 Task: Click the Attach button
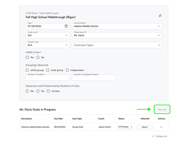(x=145, y=127)
